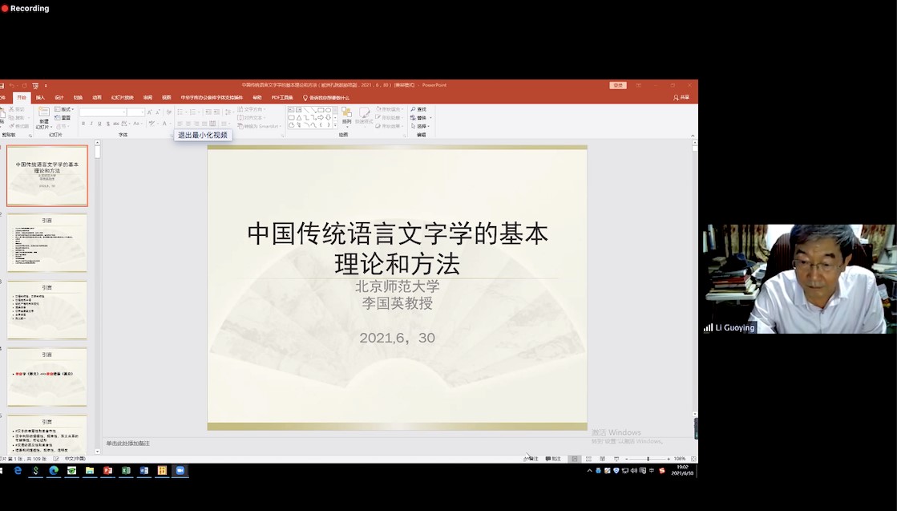Open the 对齐文本 align text dropdown
The width and height of the screenshot is (897, 511).
point(252,118)
